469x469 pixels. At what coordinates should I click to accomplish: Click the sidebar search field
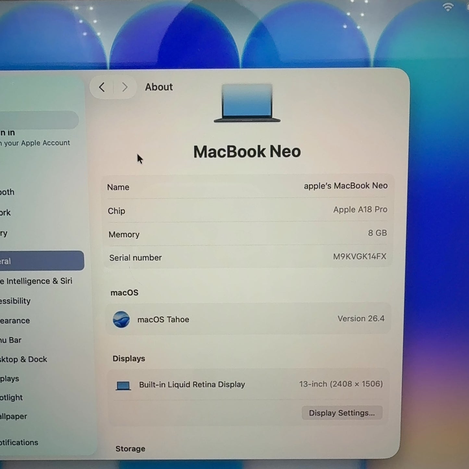[39, 120]
